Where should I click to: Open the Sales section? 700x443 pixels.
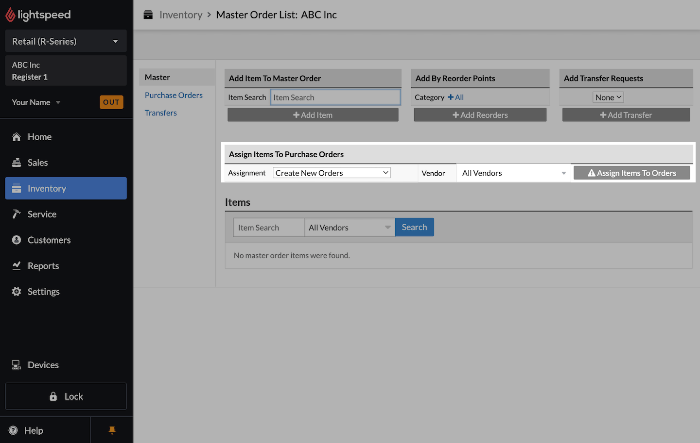pos(66,163)
